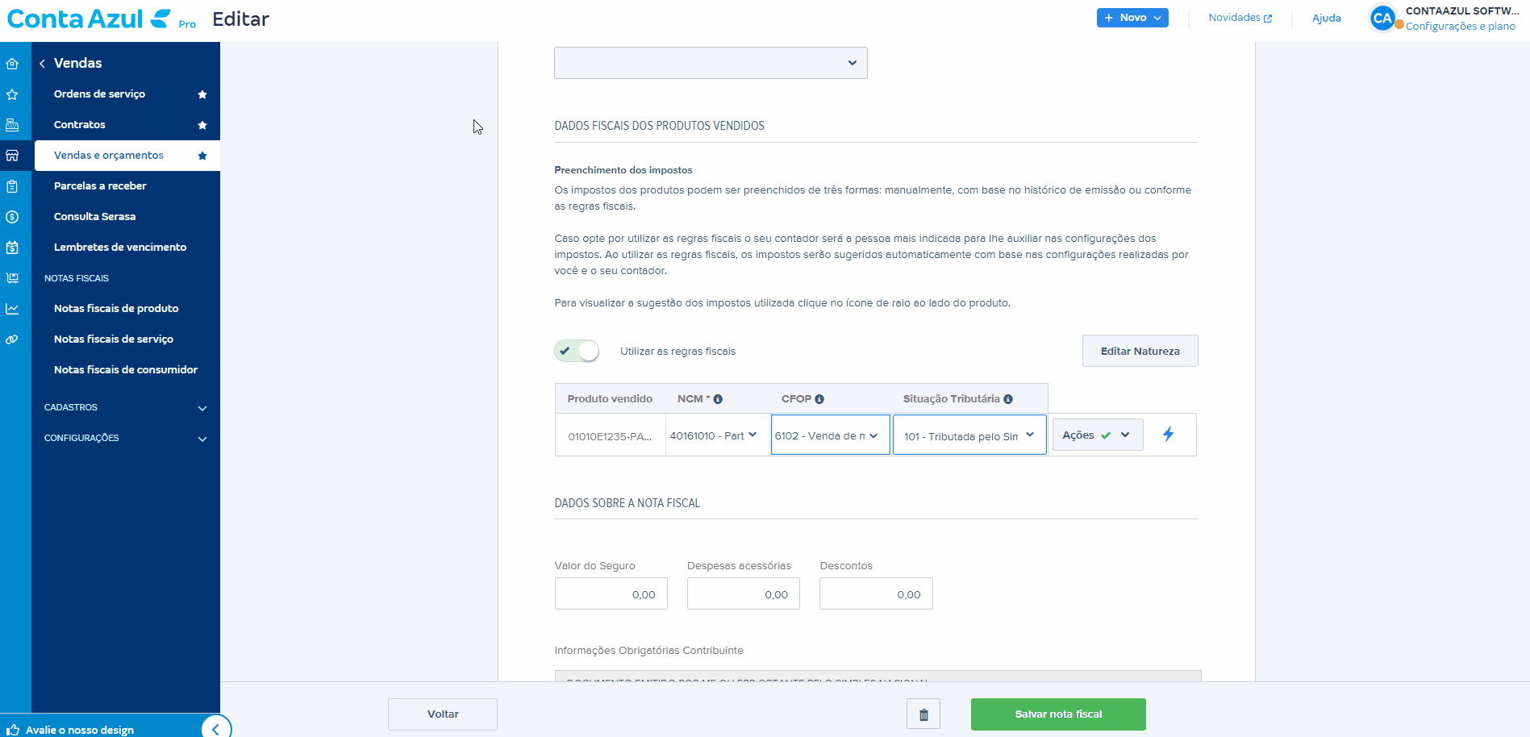The width and height of the screenshot is (1530, 737).
Task: Open the home icon in sidebar
Action: (x=12, y=64)
